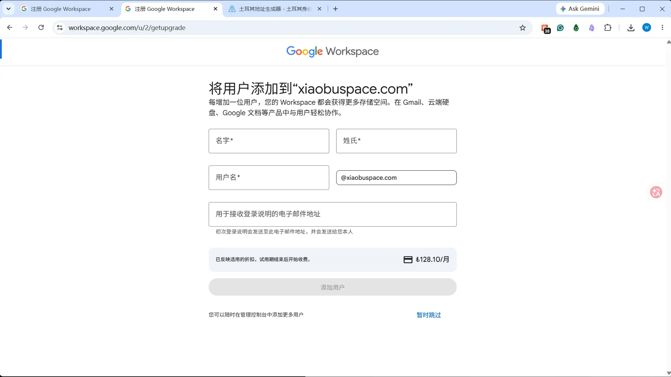
Task: Close the active Google Workspace tab
Action: [x=215, y=9]
